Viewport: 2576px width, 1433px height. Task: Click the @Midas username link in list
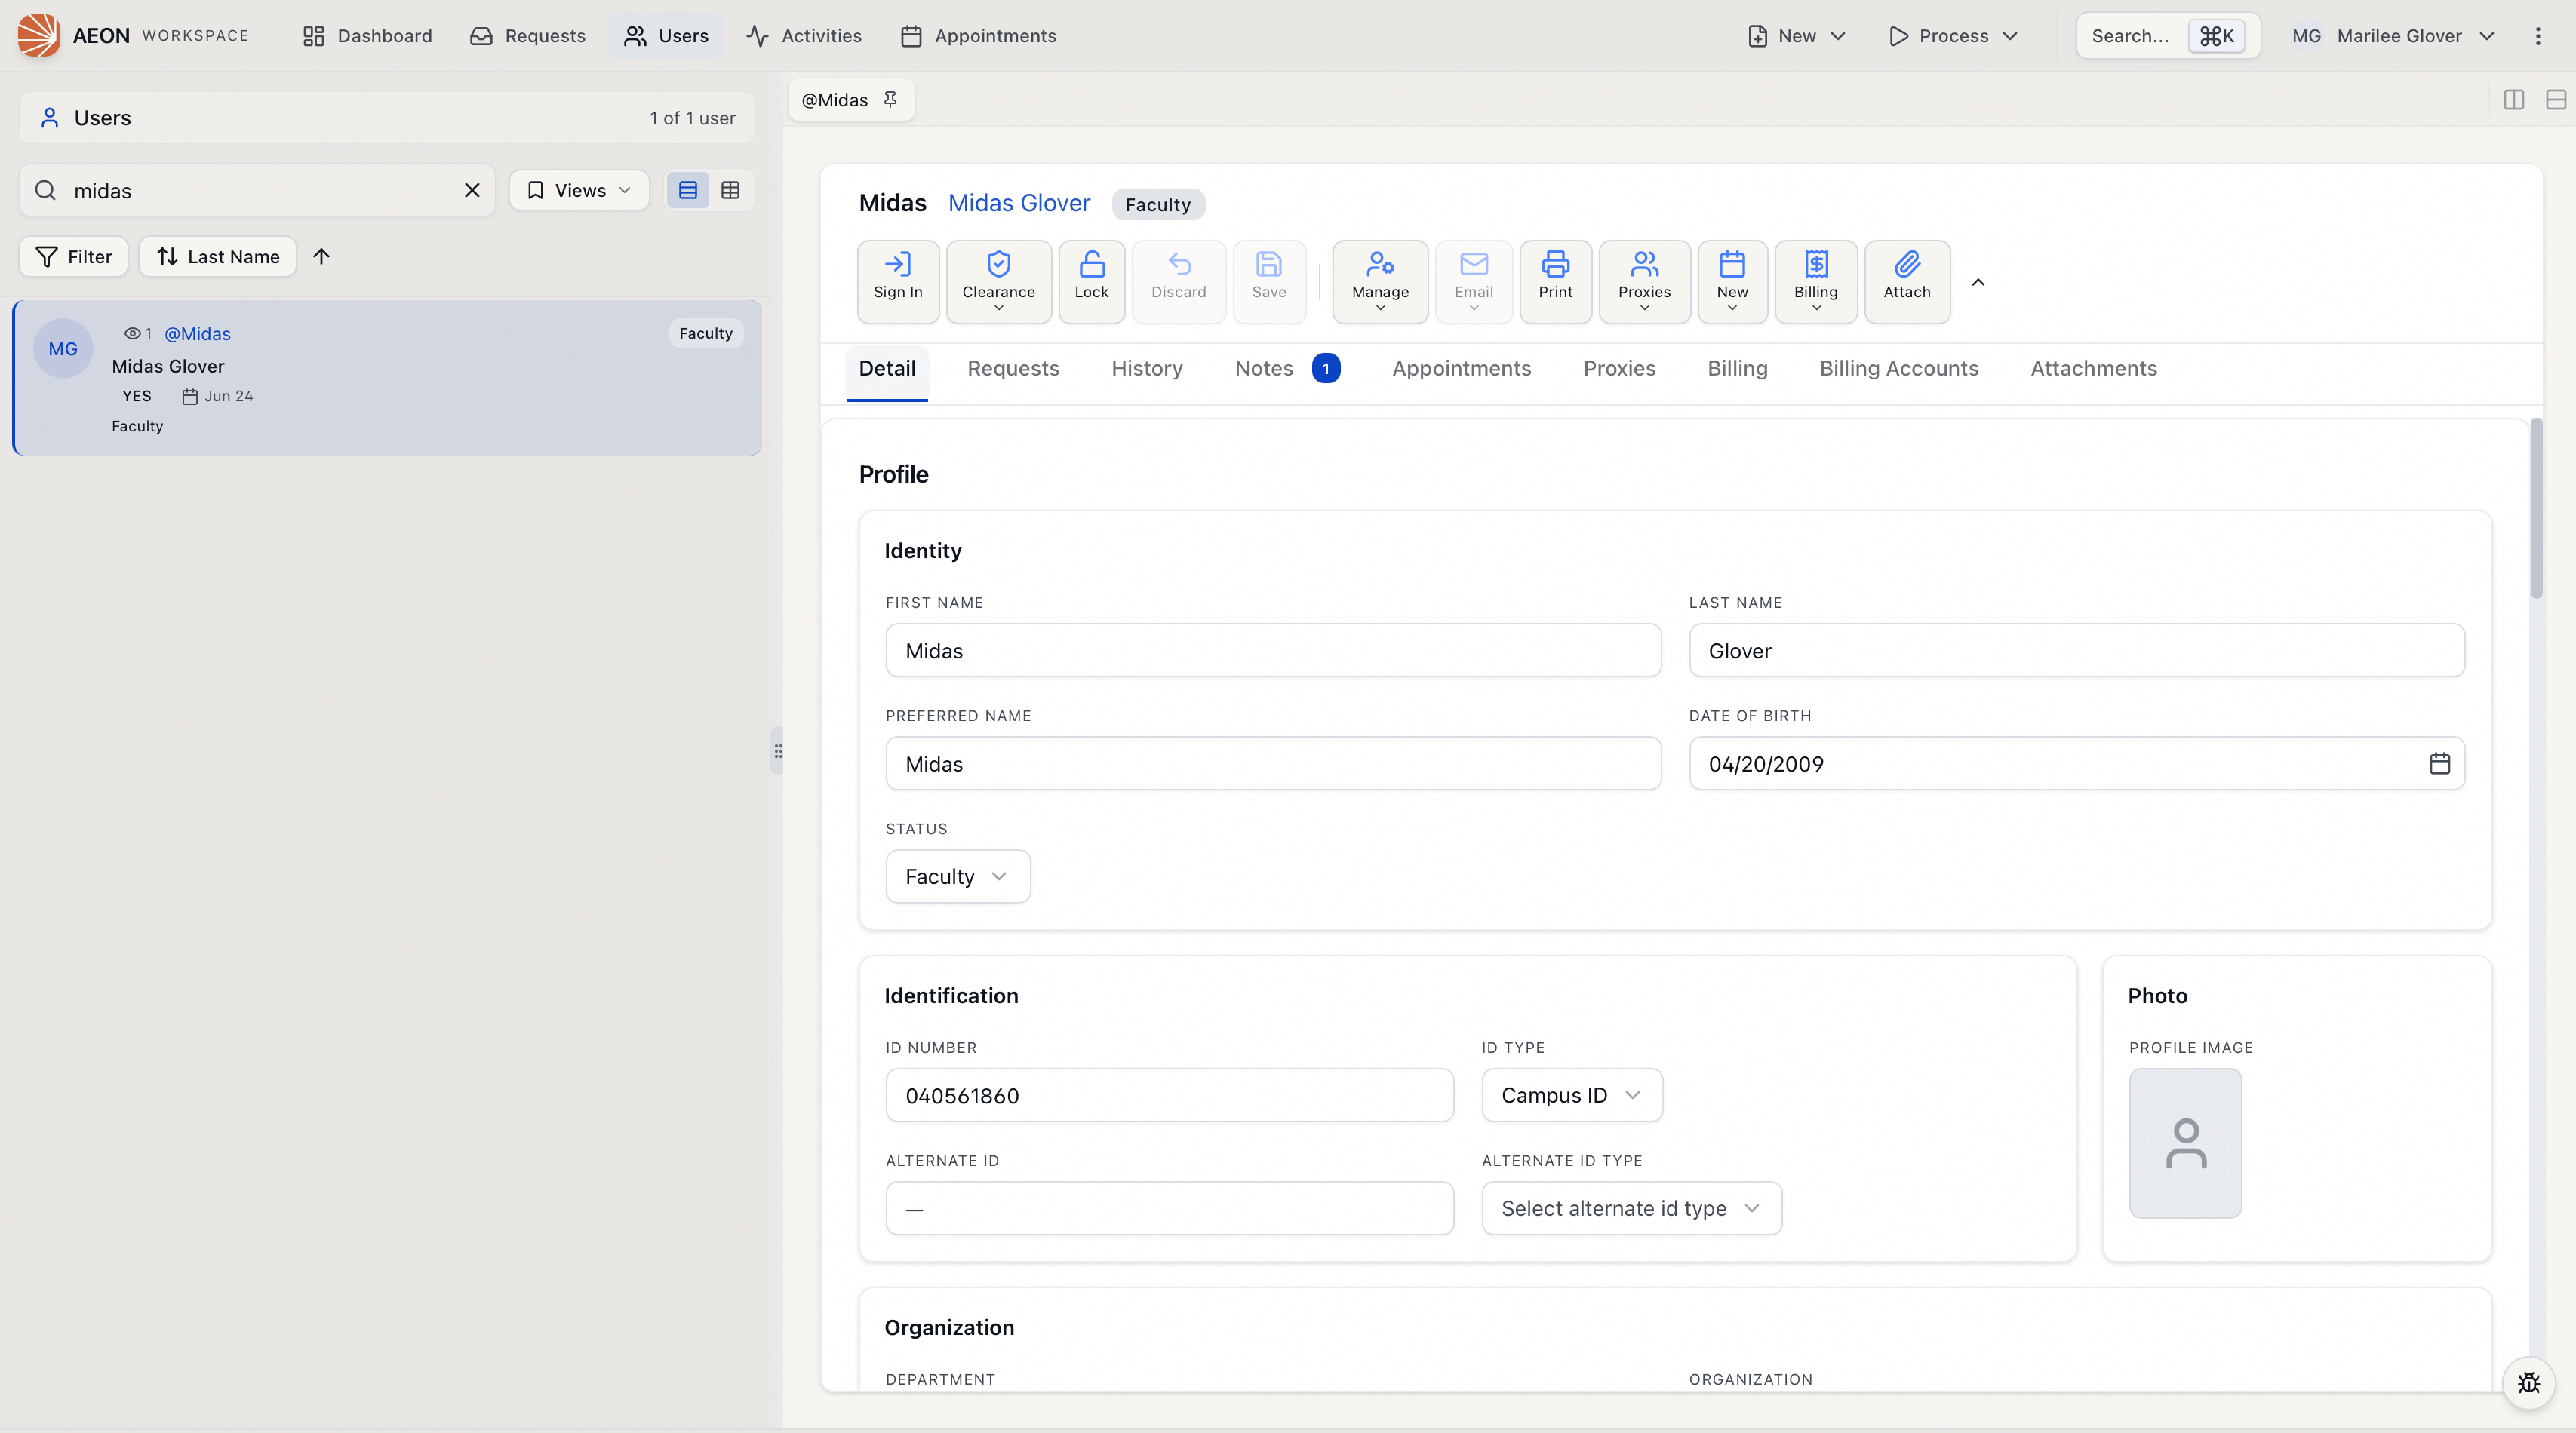197,334
